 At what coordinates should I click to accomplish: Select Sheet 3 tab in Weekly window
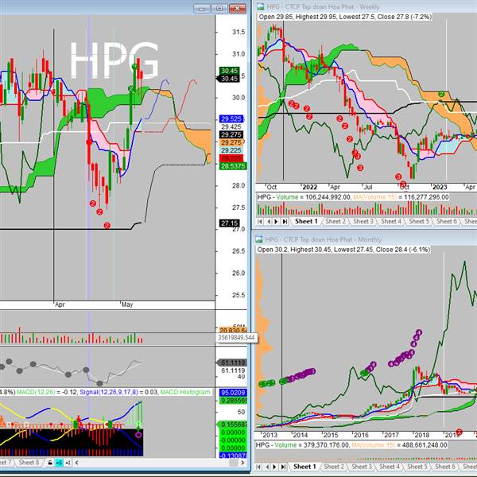tap(363, 221)
